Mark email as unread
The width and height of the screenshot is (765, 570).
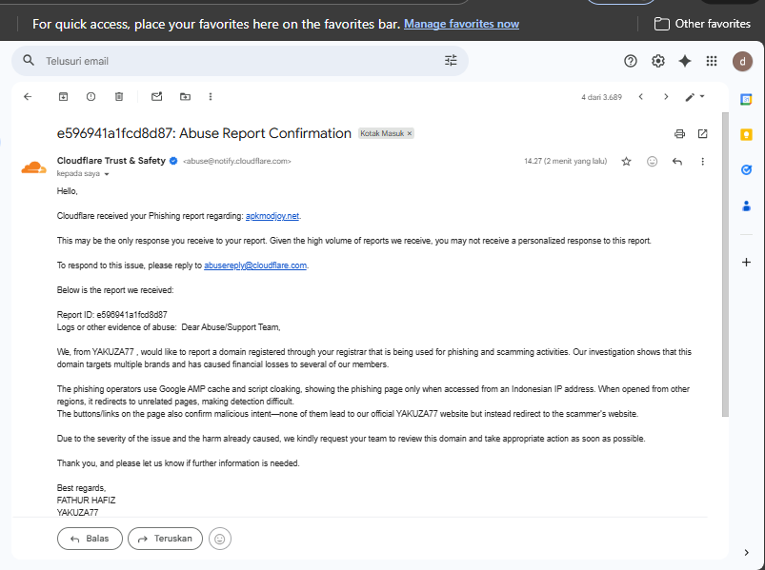pos(156,96)
